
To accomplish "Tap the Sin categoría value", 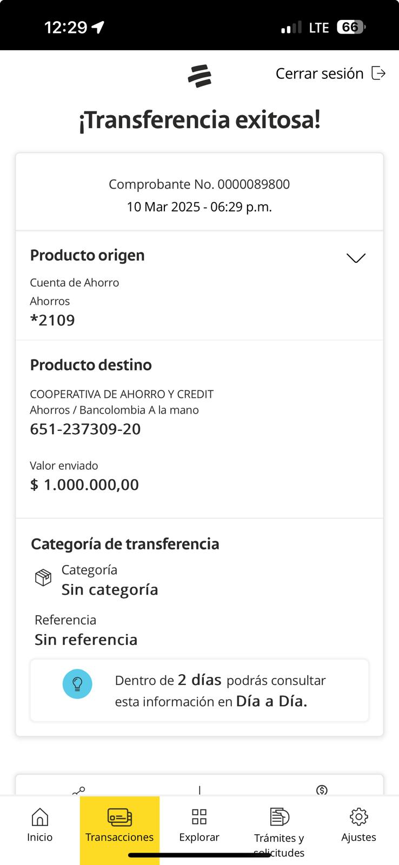I will (x=110, y=589).
